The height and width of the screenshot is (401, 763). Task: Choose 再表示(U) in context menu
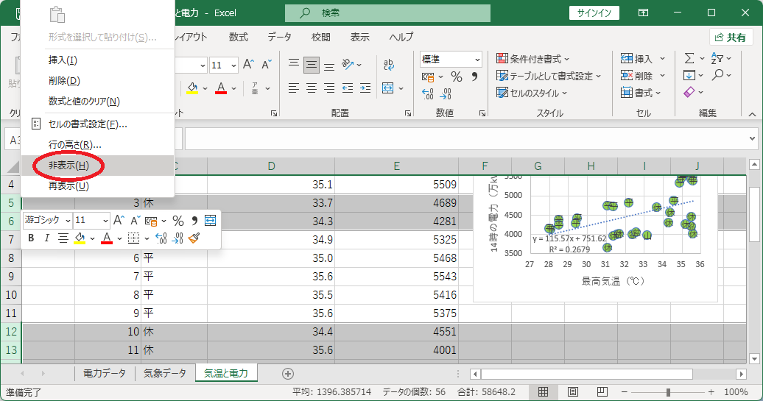click(68, 185)
